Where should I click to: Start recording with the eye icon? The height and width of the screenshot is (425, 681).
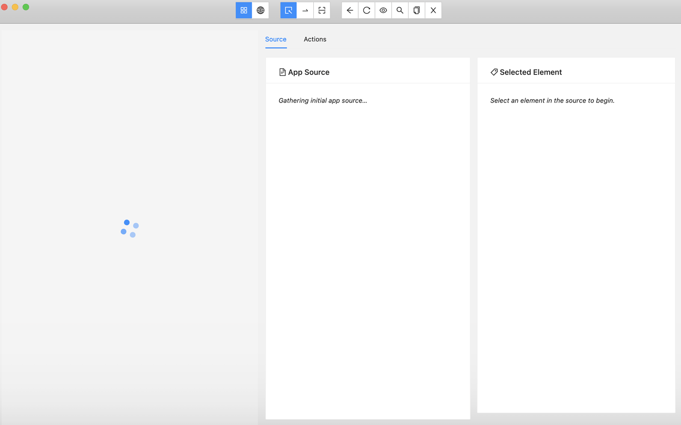(383, 10)
